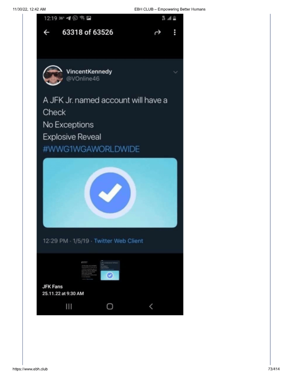Expand the tweet options chevron
Viewport: 292px width, 378px height.
coord(175,72)
